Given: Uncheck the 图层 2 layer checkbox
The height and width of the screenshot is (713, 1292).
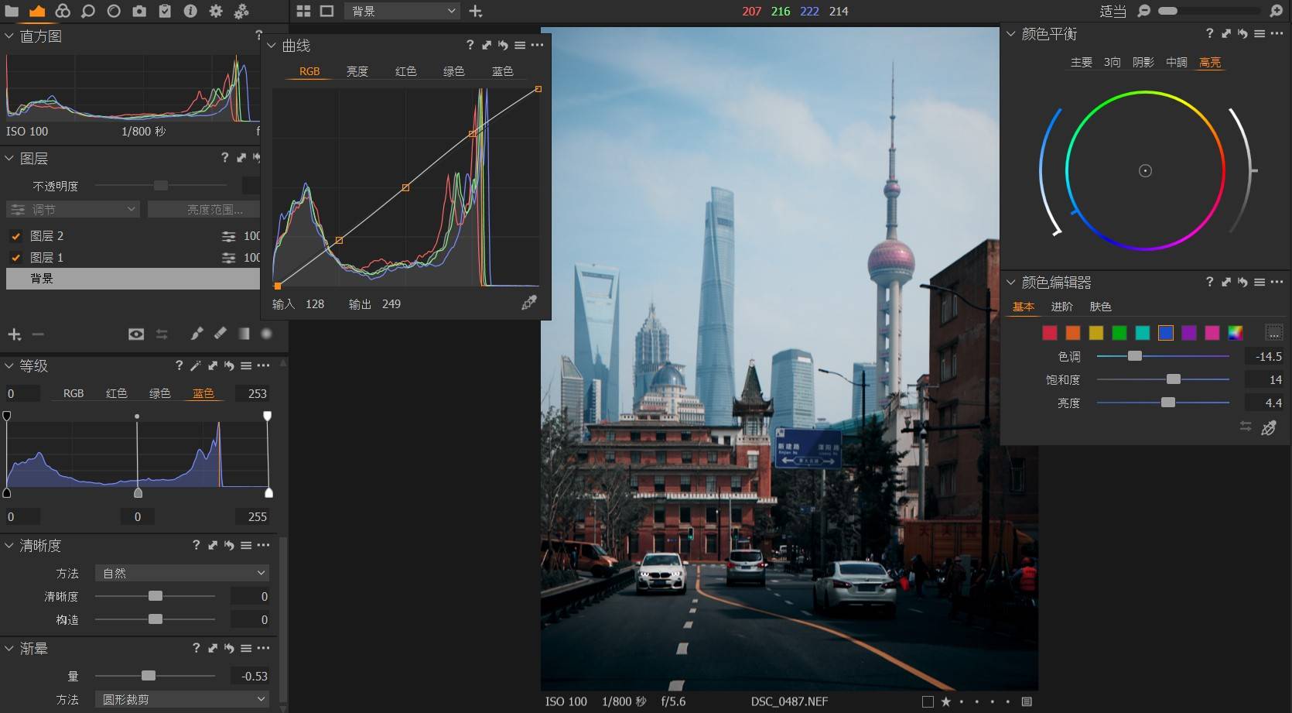Looking at the screenshot, I should (x=15, y=236).
